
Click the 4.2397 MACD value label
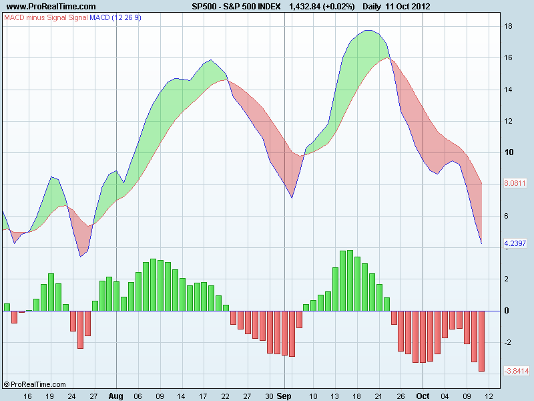point(515,243)
